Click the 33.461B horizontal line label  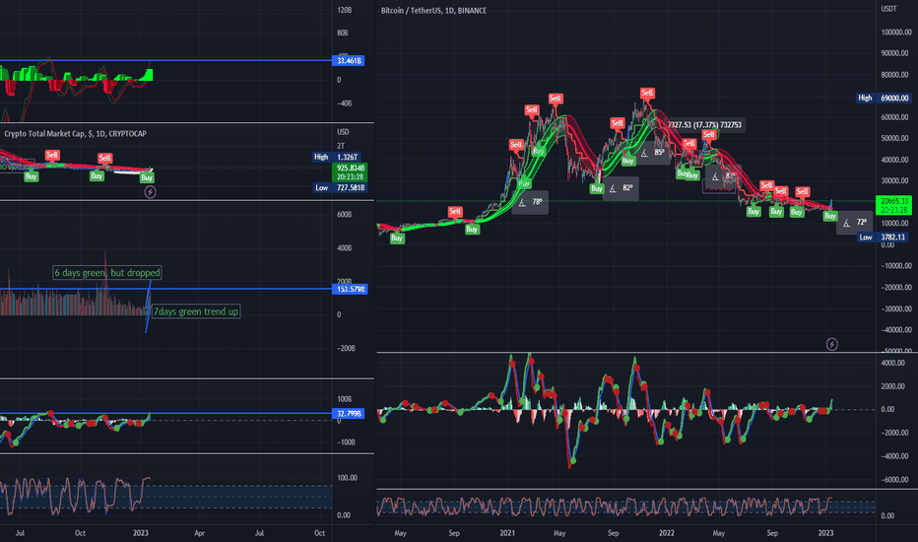349,60
